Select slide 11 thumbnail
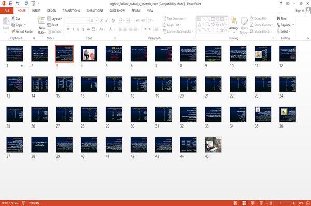This screenshot has height=206, width=311. (x=263, y=54)
